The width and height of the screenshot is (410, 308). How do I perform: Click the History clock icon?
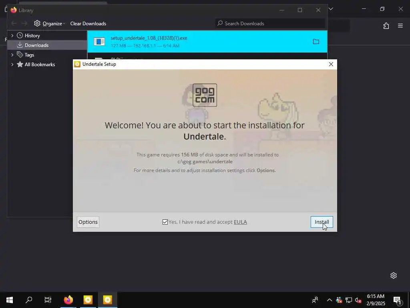(20, 35)
